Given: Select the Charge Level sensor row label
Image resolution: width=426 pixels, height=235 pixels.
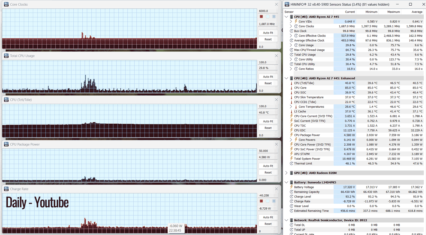Looking at the screenshot, I should 303,197.
